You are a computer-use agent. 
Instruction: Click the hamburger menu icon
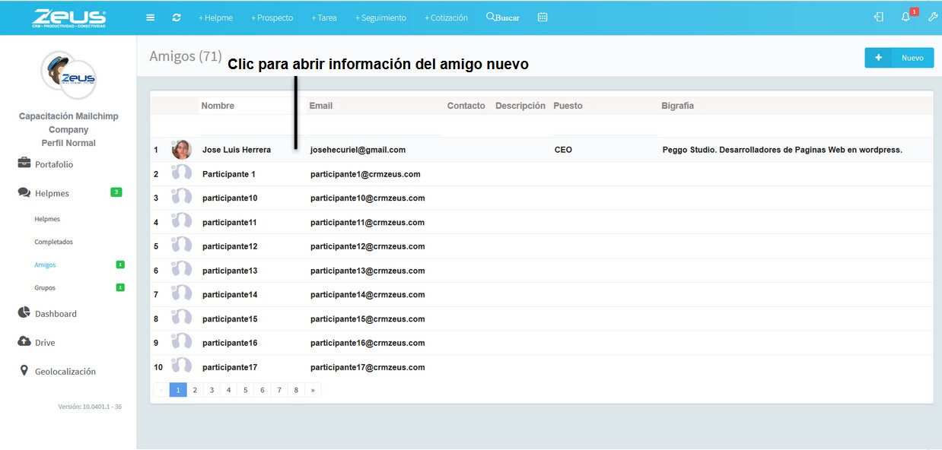pyautogui.click(x=151, y=17)
